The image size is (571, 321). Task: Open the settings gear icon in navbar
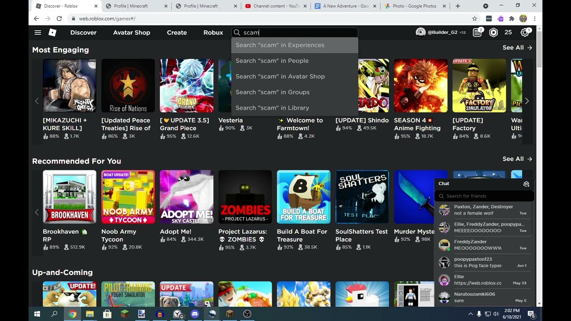click(x=525, y=33)
